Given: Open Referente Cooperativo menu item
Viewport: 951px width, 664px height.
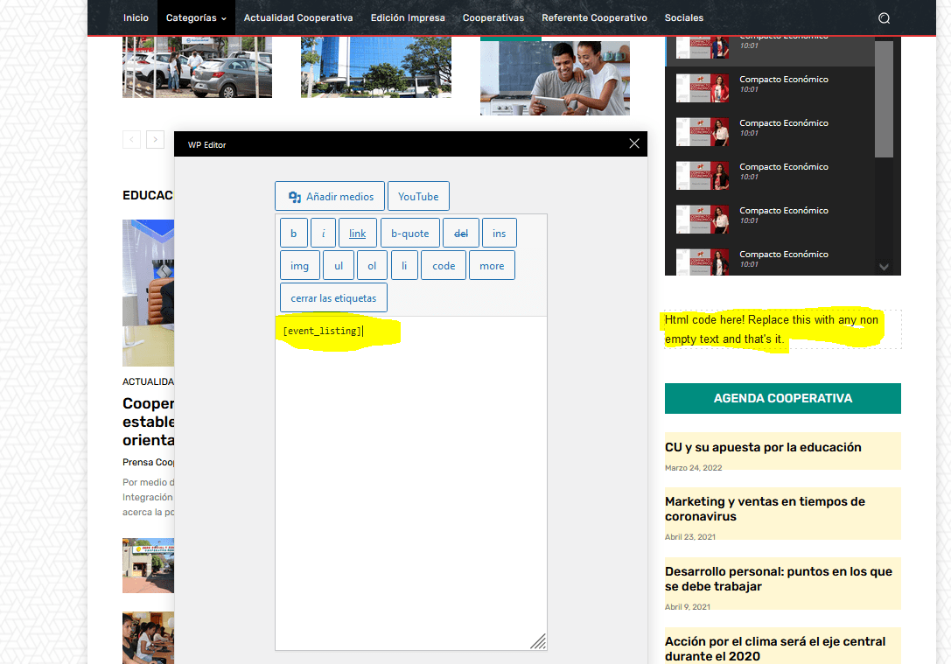Looking at the screenshot, I should (x=594, y=18).
